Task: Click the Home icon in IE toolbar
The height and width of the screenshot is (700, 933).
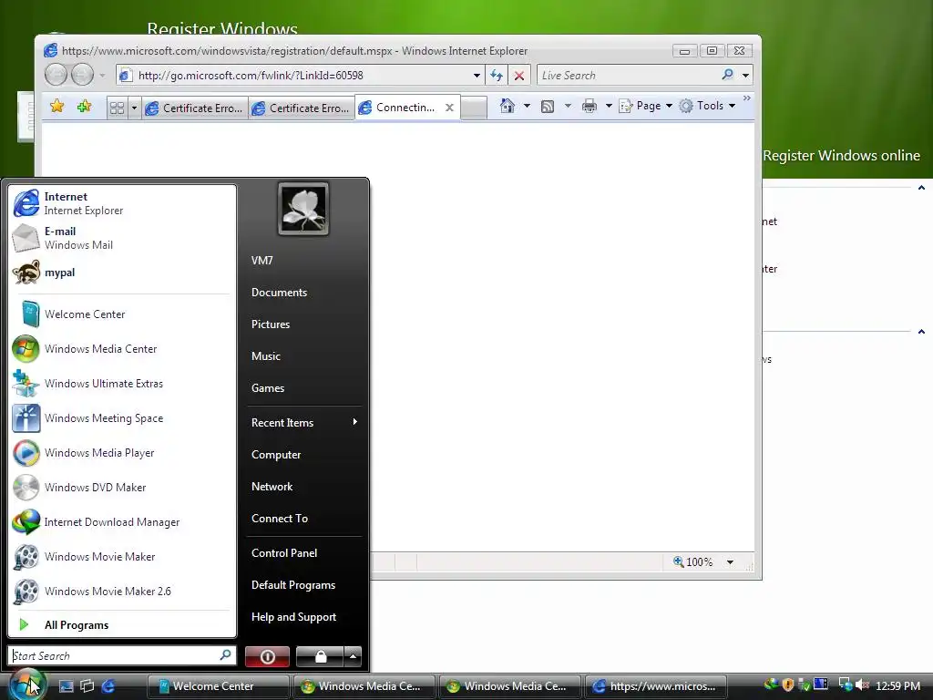Action: [x=507, y=106]
